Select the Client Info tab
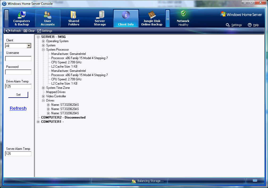 (x=126, y=18)
